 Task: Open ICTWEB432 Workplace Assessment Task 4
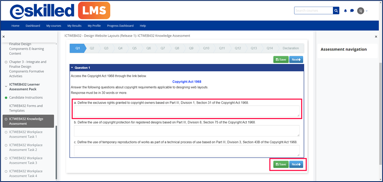26,174
